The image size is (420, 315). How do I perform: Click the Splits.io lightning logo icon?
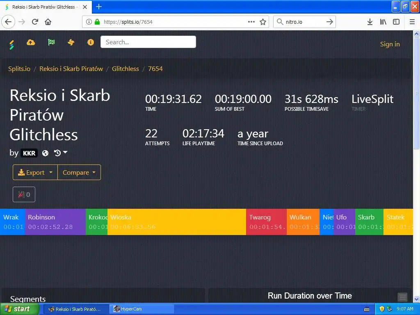[11, 45]
